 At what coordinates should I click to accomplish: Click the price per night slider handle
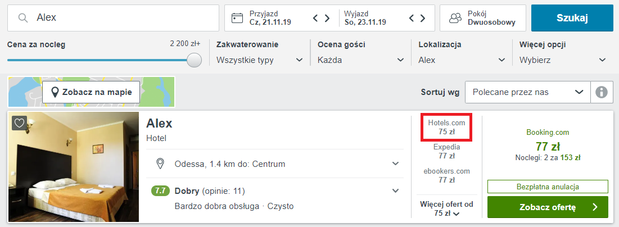click(194, 60)
